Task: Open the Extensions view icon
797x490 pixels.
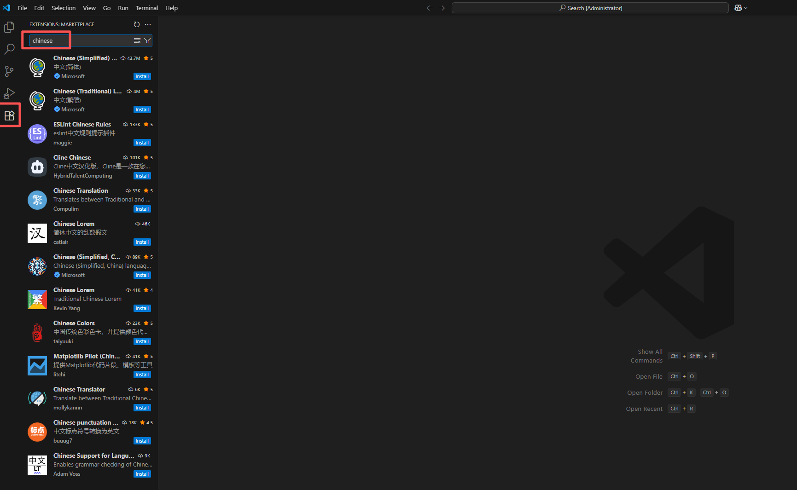Action: (x=9, y=115)
